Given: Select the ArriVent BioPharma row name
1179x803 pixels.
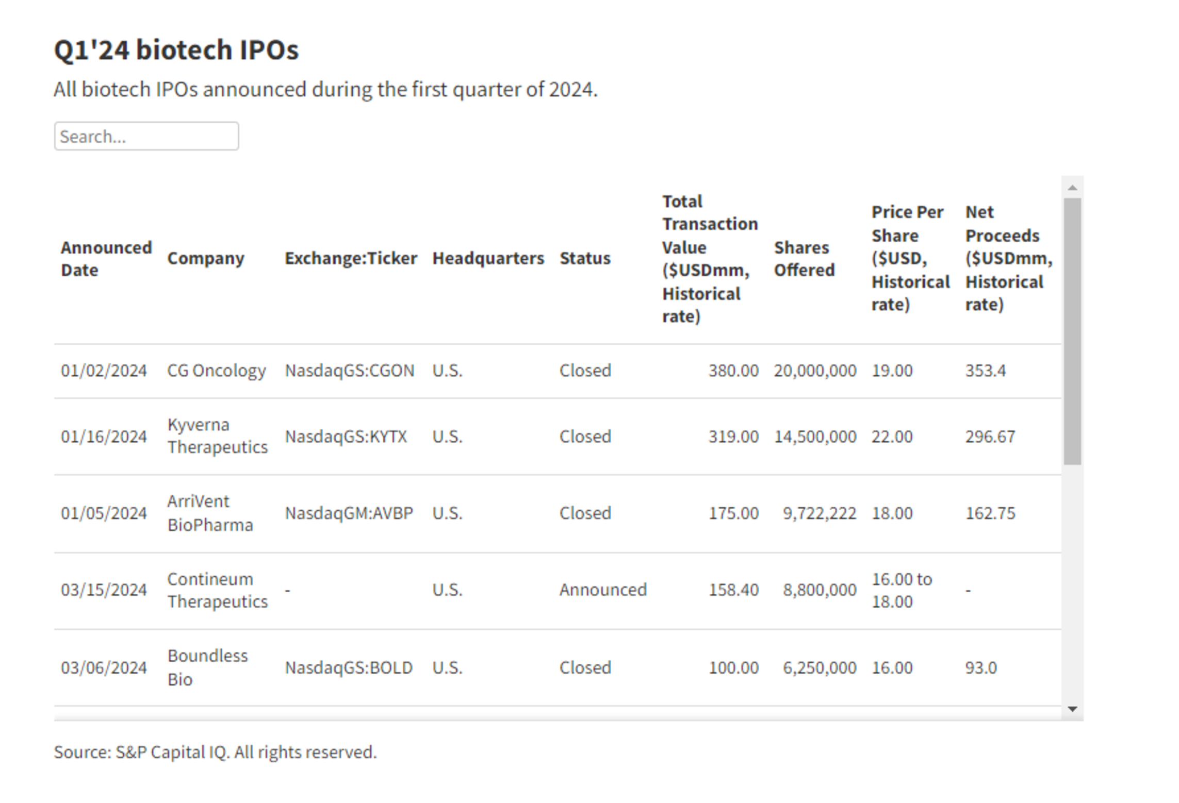Looking at the screenshot, I should click(x=210, y=513).
